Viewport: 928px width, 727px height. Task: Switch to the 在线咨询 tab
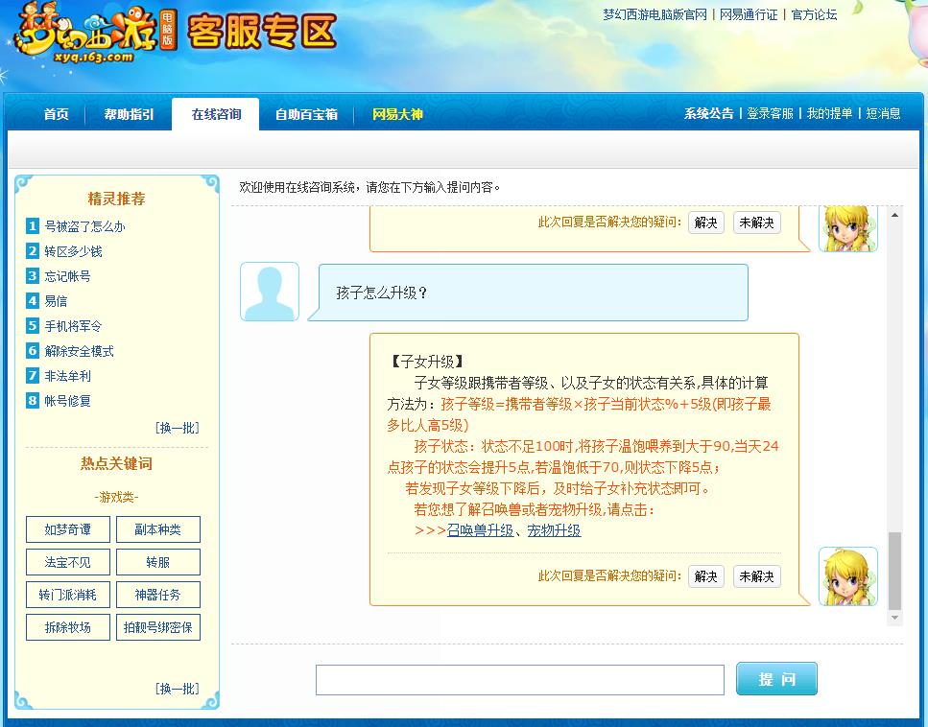pos(214,113)
